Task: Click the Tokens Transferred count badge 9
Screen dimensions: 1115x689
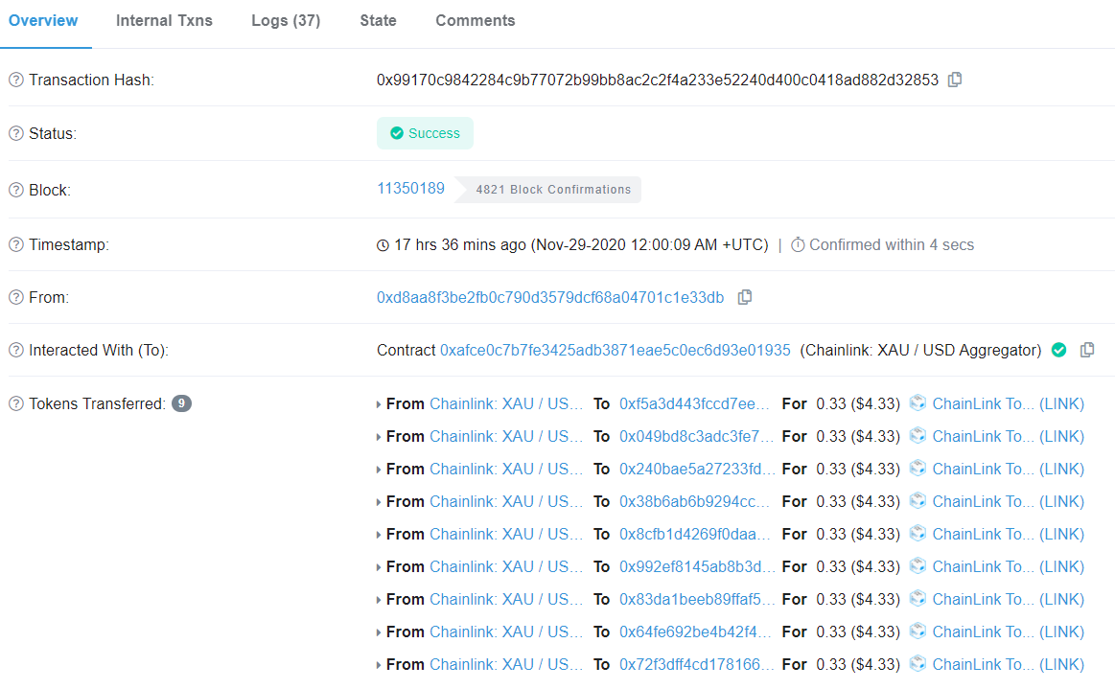Action: point(181,403)
